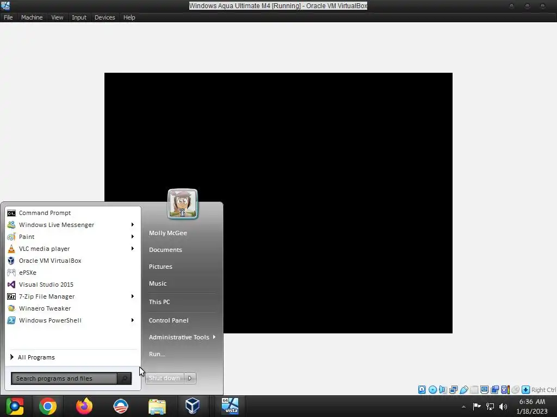Click the user account picture
The height and width of the screenshot is (417, 557).
183,204
